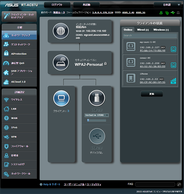Open WAN settings in sidebar
The width and height of the screenshot is (184, 194).
[19, 118]
